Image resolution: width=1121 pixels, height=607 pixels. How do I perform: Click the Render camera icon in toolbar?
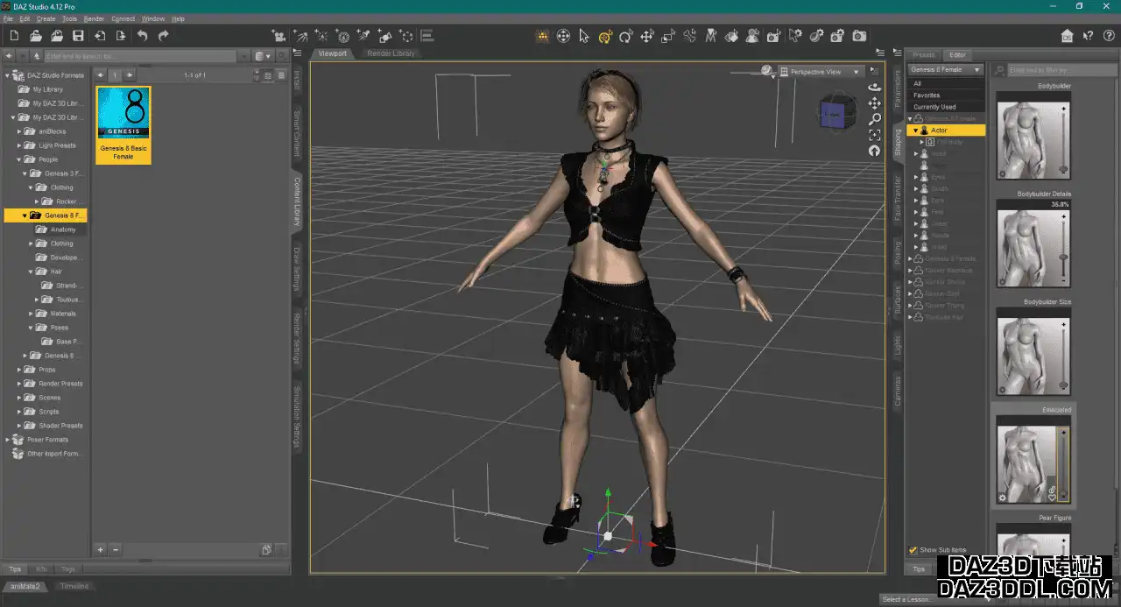point(859,36)
